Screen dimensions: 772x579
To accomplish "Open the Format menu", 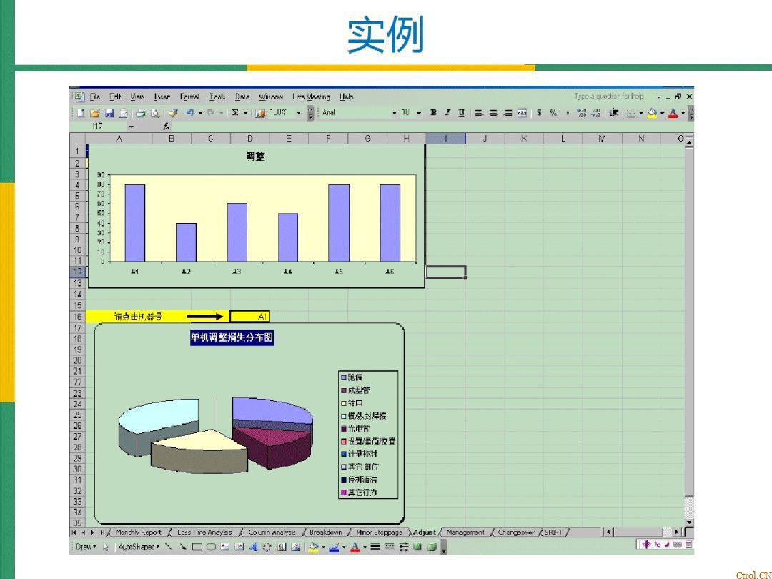I will click(189, 96).
